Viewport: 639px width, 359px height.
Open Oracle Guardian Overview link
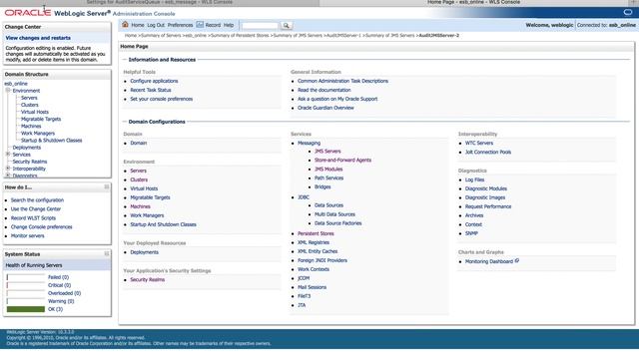tap(325, 108)
